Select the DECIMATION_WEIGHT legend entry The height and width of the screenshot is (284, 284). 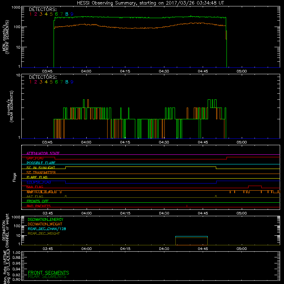point(45,224)
